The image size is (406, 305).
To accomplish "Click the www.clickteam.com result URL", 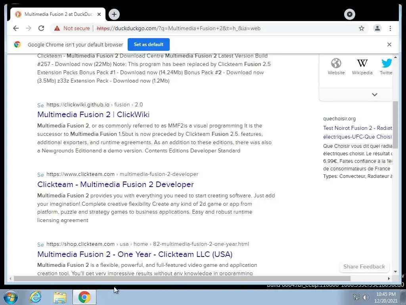I will (122, 174).
